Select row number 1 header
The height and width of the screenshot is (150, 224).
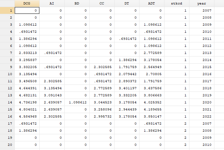[x=7, y=11]
